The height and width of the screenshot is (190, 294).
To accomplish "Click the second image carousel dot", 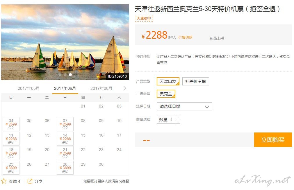I will point(65,75).
